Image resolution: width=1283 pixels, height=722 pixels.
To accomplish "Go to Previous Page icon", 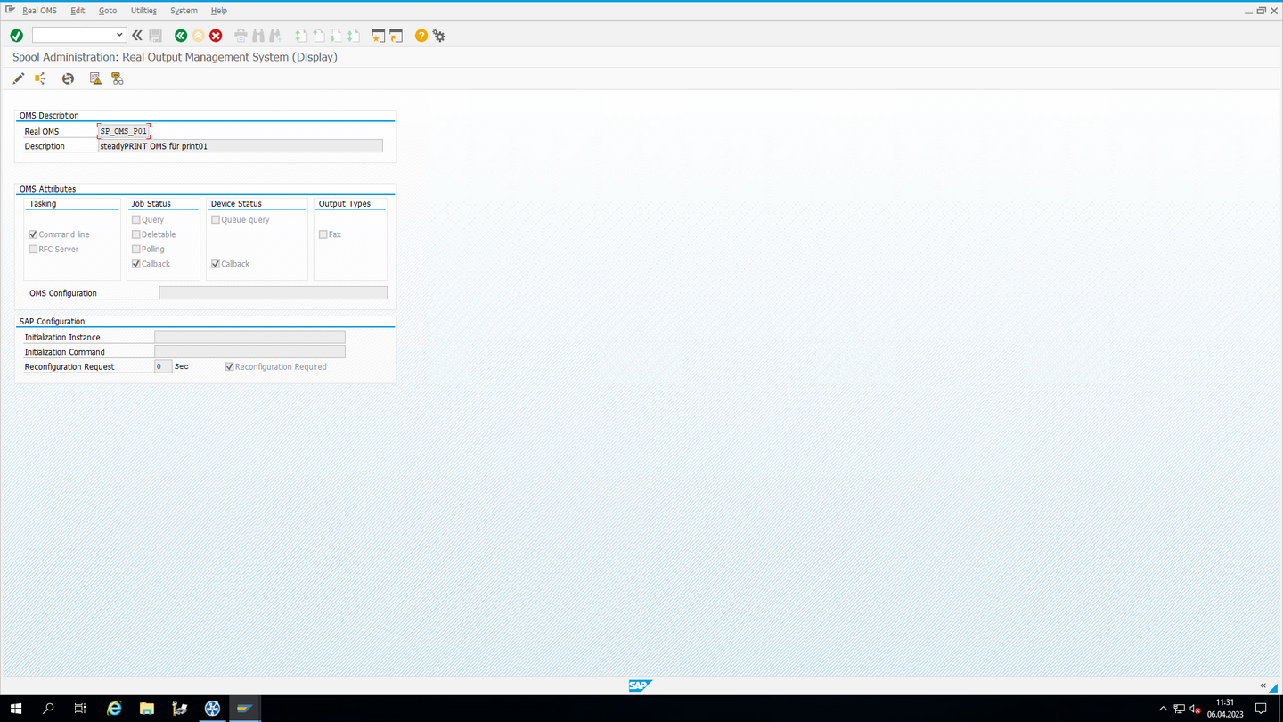I will click(x=319, y=36).
